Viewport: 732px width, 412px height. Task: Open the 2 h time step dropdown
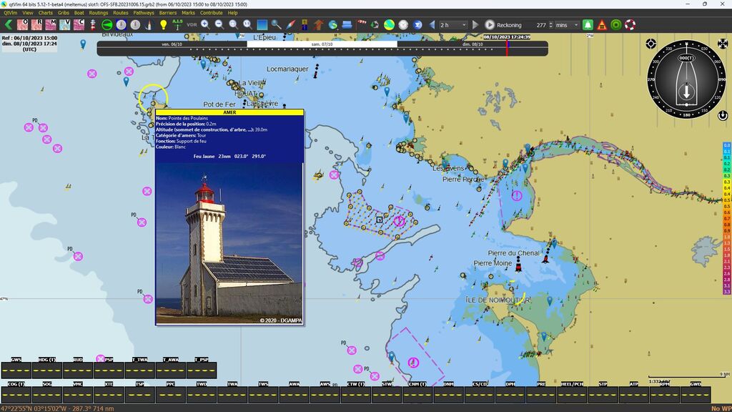[452, 25]
